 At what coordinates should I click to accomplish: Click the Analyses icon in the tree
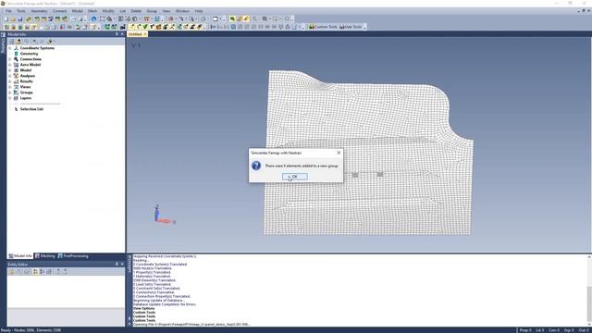[x=17, y=76]
